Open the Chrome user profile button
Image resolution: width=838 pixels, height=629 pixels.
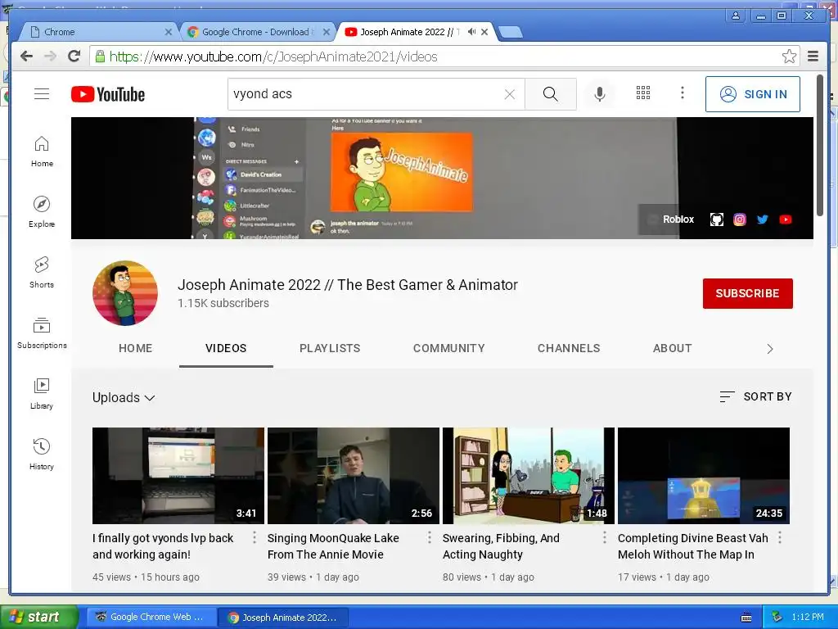pyautogui.click(x=736, y=16)
